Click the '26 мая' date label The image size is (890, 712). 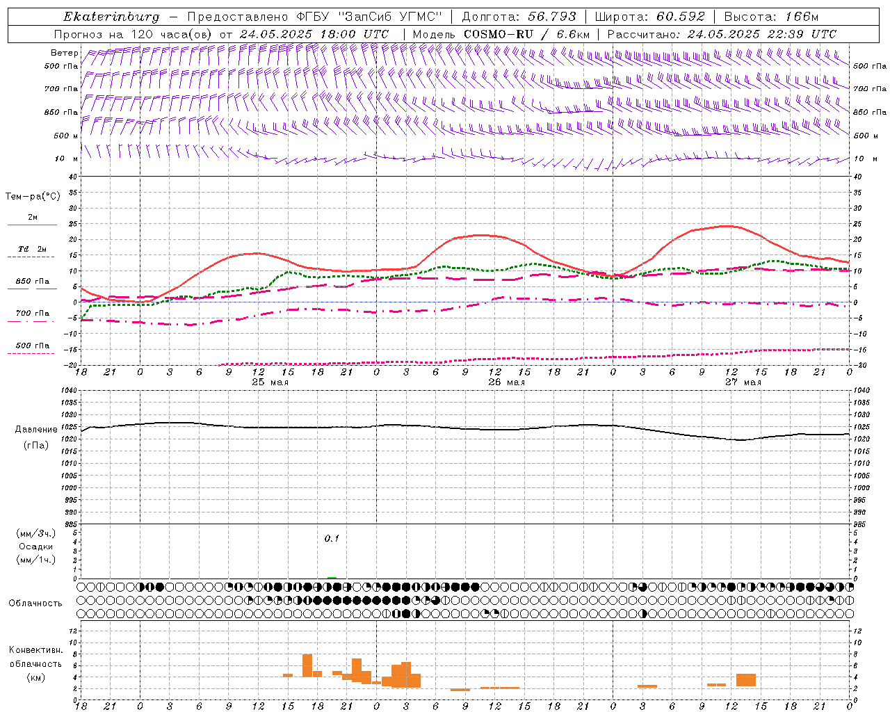[506, 382]
